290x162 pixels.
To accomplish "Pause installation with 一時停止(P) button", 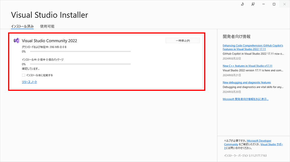I will (183, 41).
